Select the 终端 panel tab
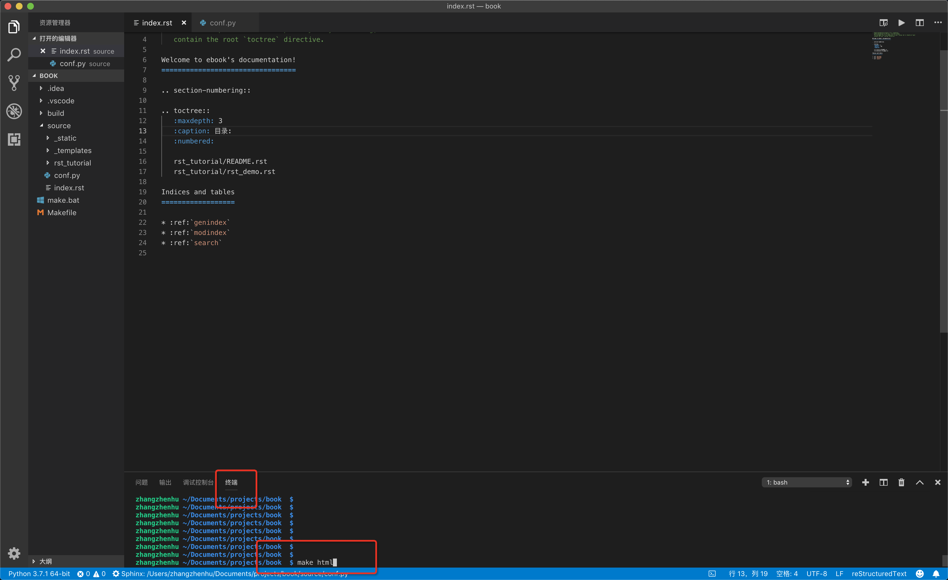 (231, 482)
